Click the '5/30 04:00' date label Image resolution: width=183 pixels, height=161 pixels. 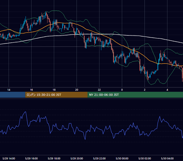coord(167,158)
